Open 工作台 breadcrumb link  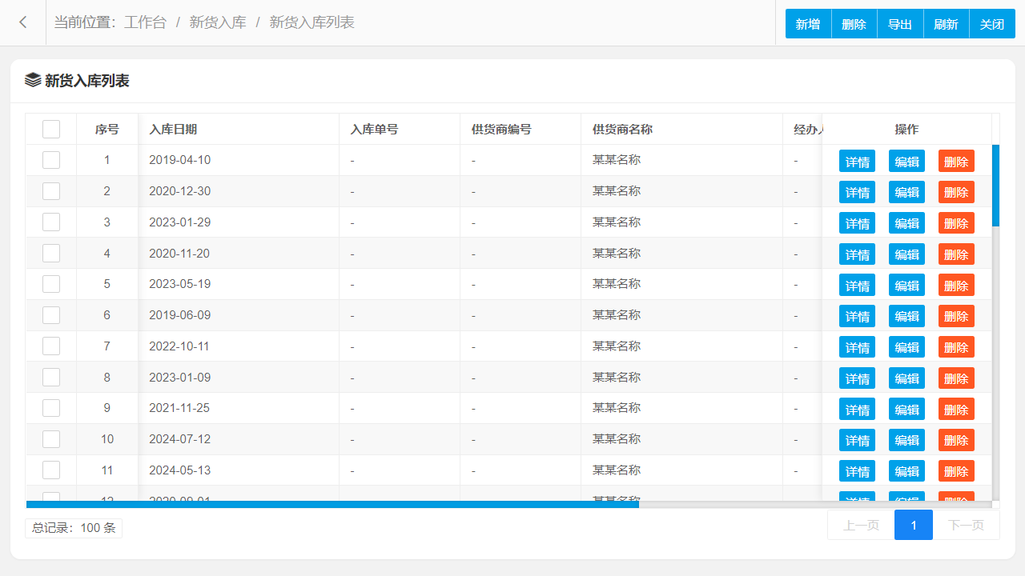145,22
